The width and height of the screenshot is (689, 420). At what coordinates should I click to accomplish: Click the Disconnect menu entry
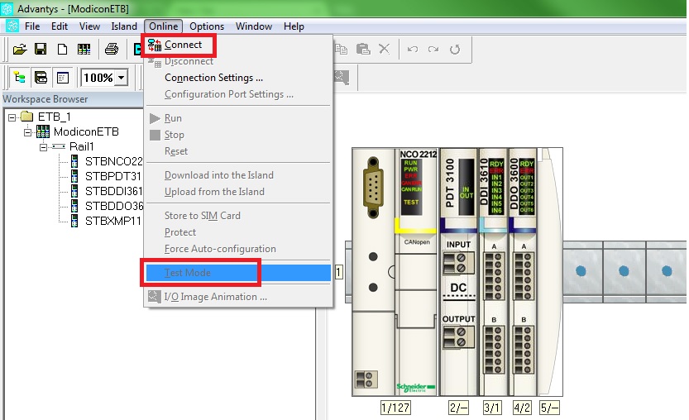click(x=238, y=61)
